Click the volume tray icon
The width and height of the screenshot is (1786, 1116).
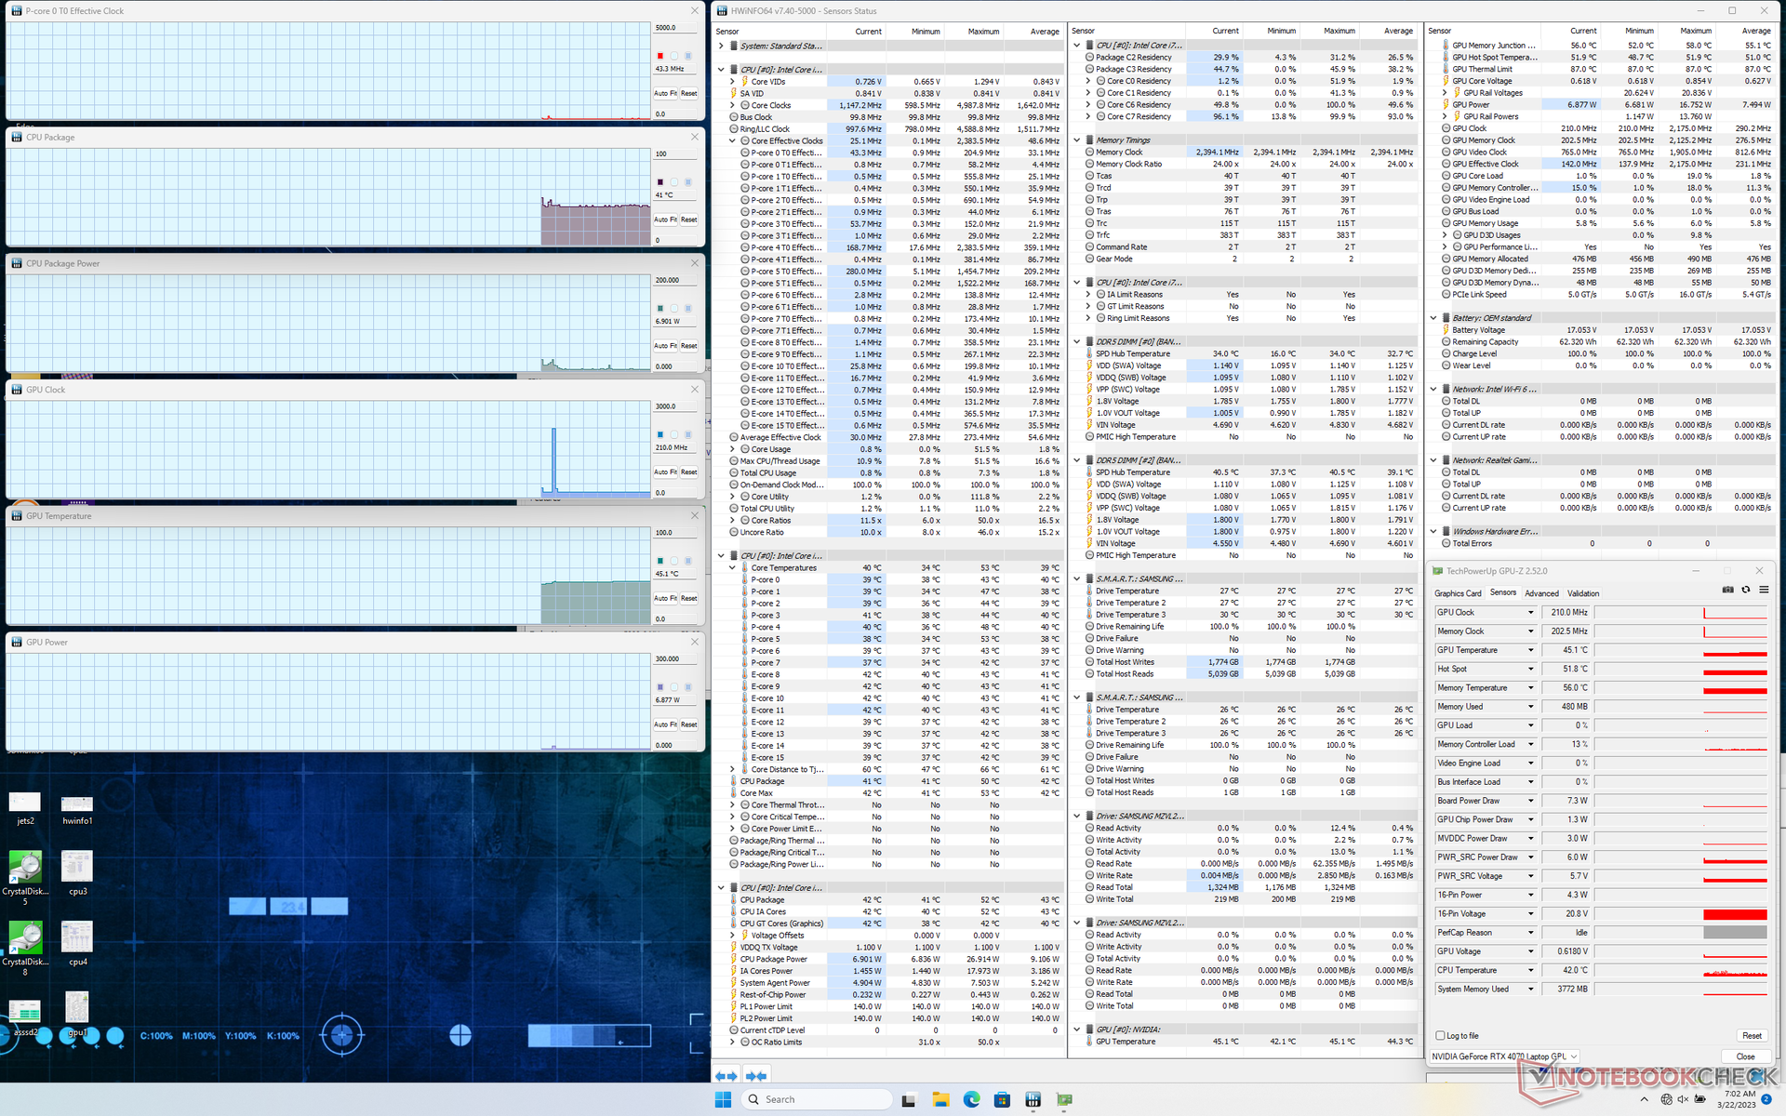pyautogui.click(x=1683, y=1099)
